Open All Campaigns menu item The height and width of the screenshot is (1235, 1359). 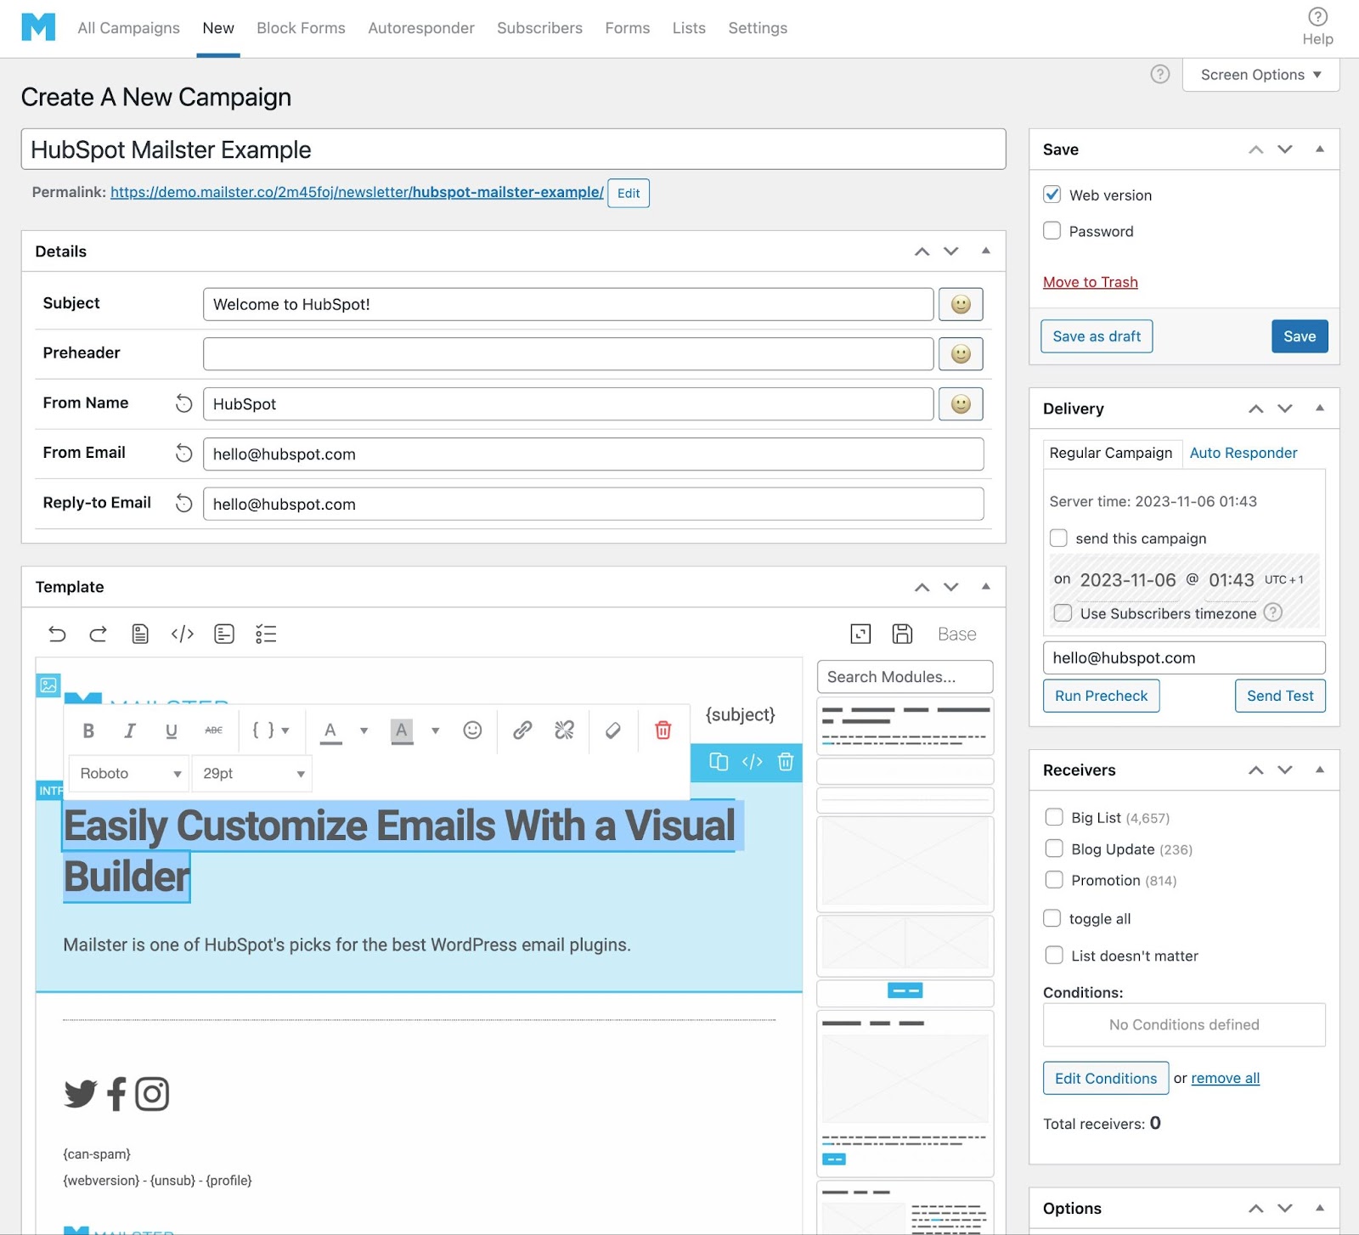click(x=128, y=28)
